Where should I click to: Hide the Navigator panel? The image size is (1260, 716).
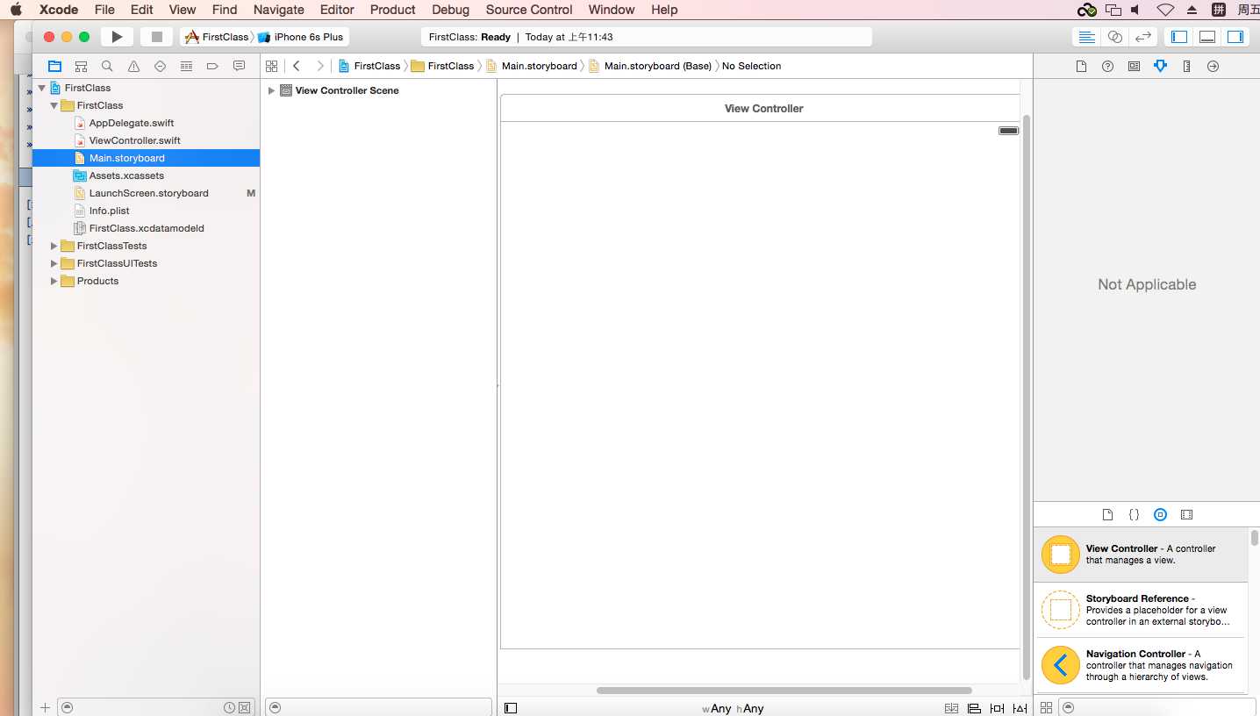click(x=1179, y=37)
